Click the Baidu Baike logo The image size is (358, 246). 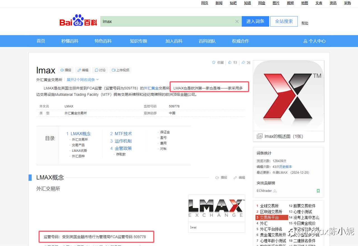(78, 21)
